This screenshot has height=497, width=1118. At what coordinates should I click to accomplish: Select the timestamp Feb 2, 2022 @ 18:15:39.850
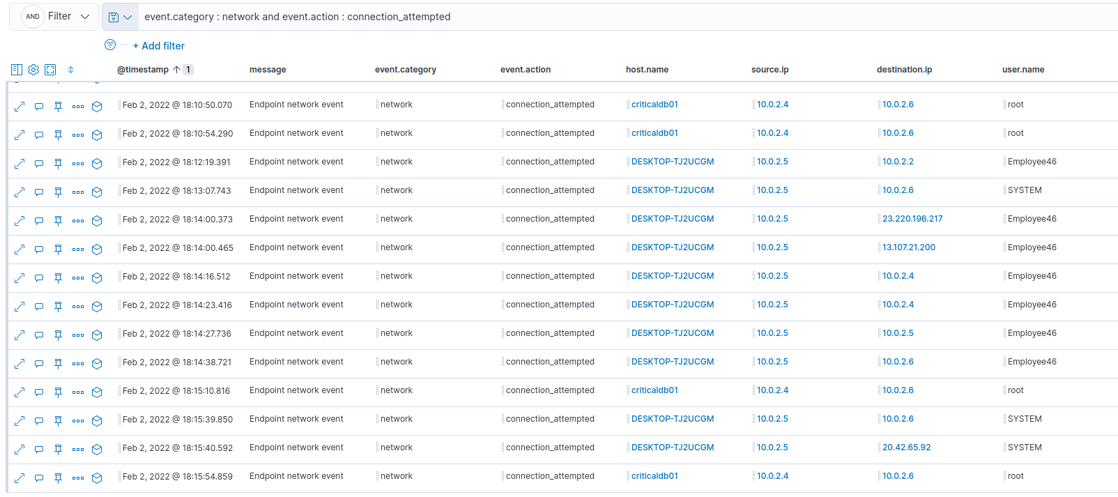(178, 420)
